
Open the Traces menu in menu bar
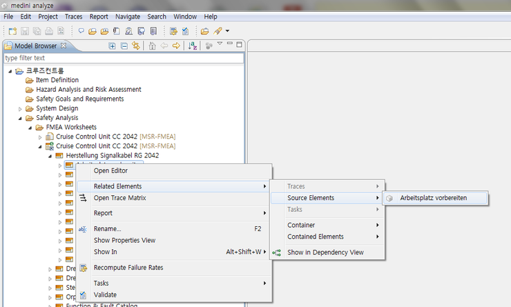click(73, 16)
